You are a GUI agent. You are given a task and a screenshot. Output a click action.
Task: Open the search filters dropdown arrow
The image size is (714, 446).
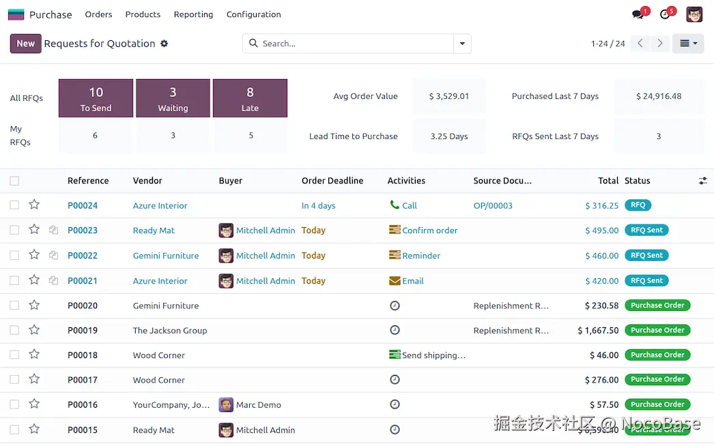[x=462, y=43]
